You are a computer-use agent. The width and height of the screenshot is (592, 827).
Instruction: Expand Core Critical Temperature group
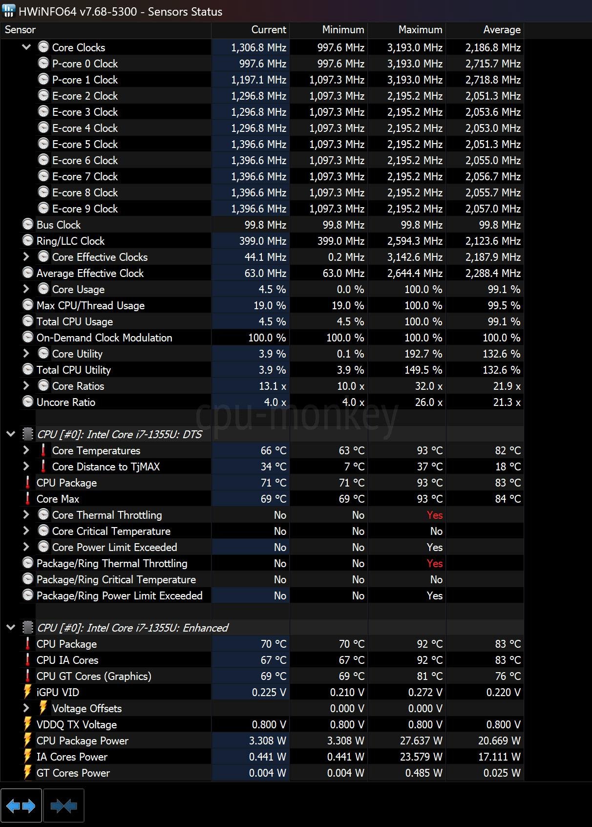(x=26, y=531)
